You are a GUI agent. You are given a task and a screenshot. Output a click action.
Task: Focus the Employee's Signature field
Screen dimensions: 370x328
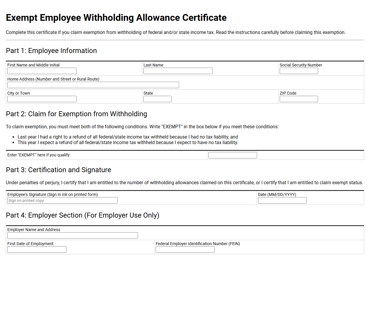click(x=62, y=200)
